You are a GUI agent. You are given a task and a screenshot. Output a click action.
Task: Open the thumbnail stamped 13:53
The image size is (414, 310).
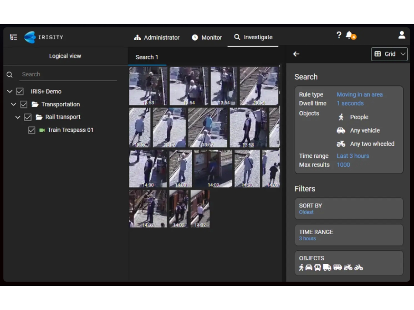pyautogui.click(x=148, y=86)
